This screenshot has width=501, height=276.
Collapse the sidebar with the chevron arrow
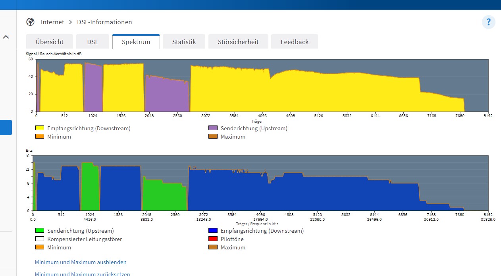(x=6, y=37)
